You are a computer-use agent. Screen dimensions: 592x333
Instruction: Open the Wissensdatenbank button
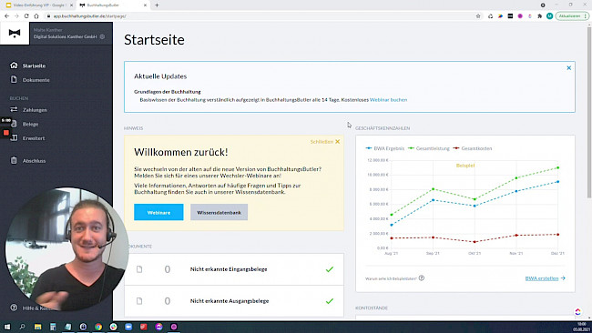click(219, 212)
